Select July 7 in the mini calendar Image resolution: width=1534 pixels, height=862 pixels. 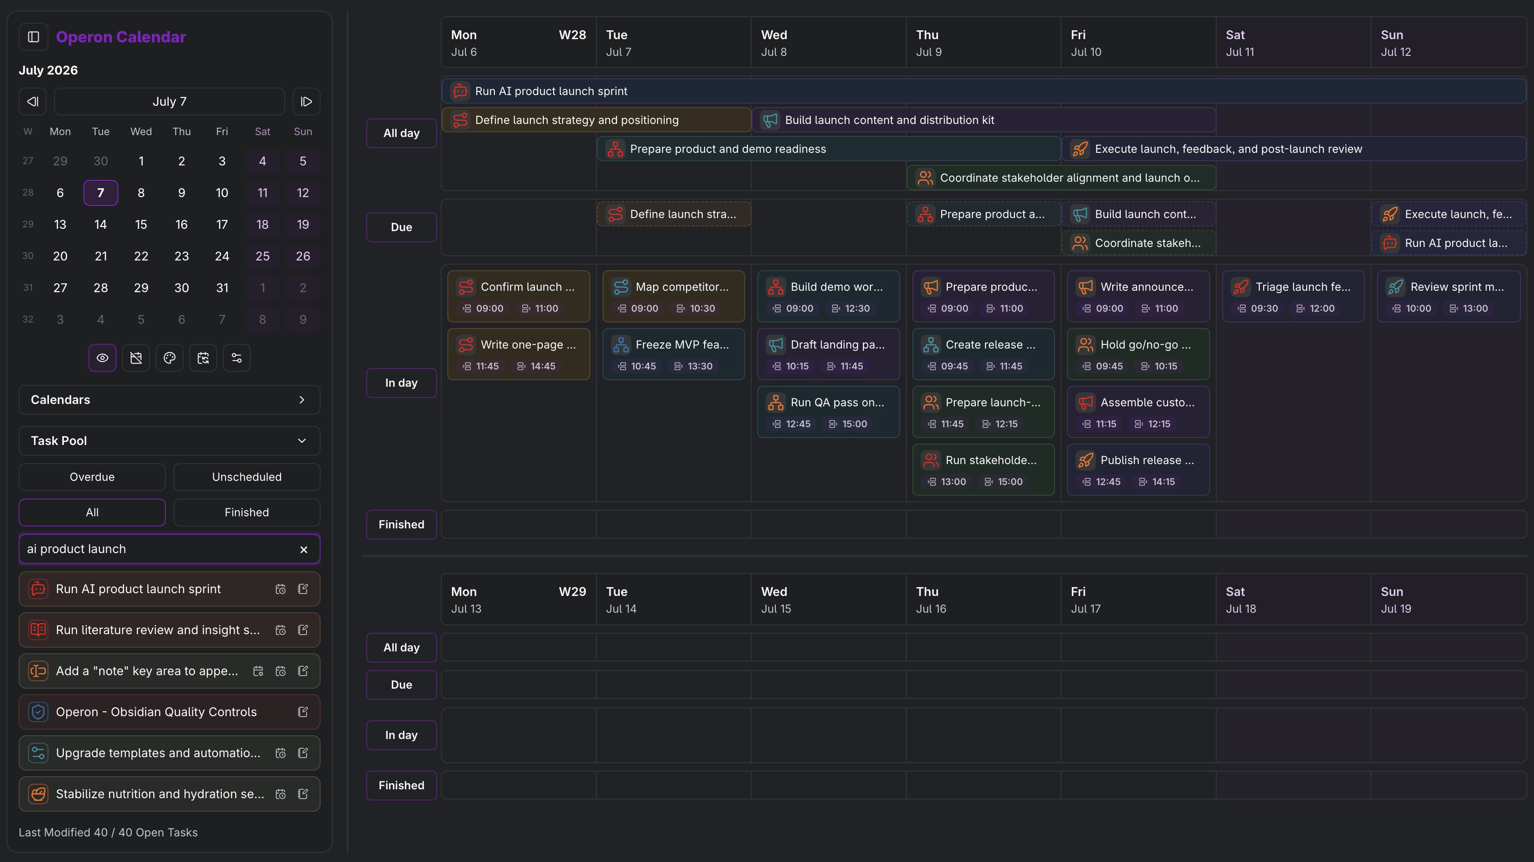[x=101, y=193]
